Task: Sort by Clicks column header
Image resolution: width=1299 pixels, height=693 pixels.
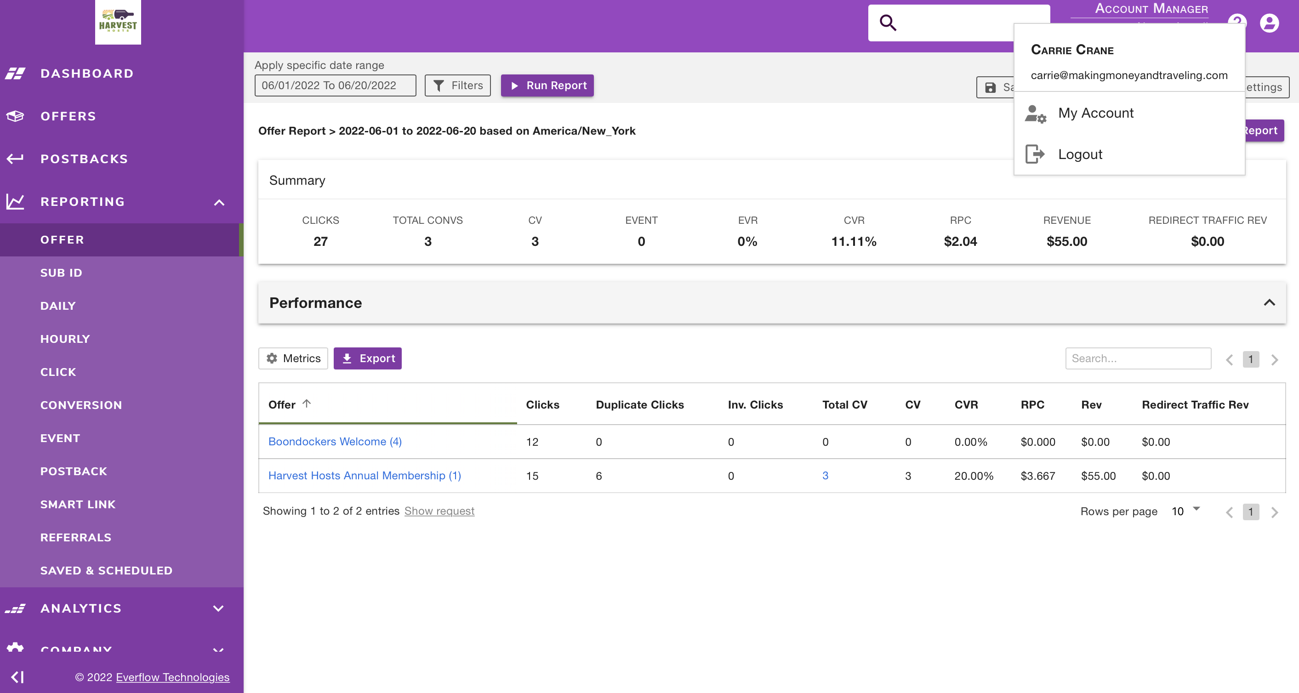Action: (542, 405)
